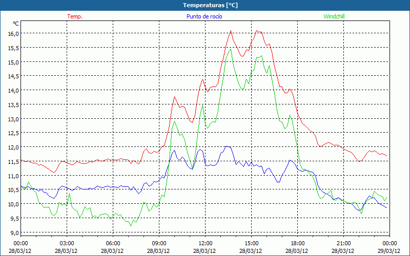Click the 'Temperaturas [°C]' chart title
The image size is (410, 256).
tap(210, 5)
